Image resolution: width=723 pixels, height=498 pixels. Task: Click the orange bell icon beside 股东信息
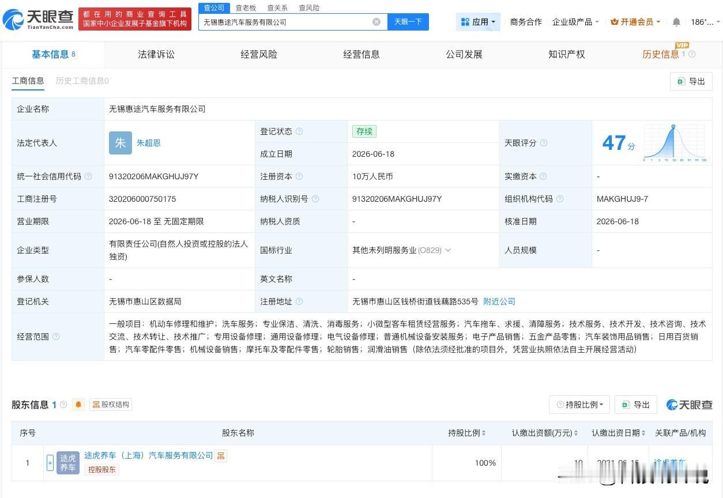tap(79, 405)
